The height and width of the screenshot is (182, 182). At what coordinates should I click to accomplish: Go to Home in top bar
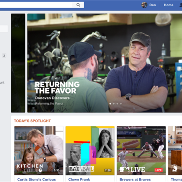[168, 5]
